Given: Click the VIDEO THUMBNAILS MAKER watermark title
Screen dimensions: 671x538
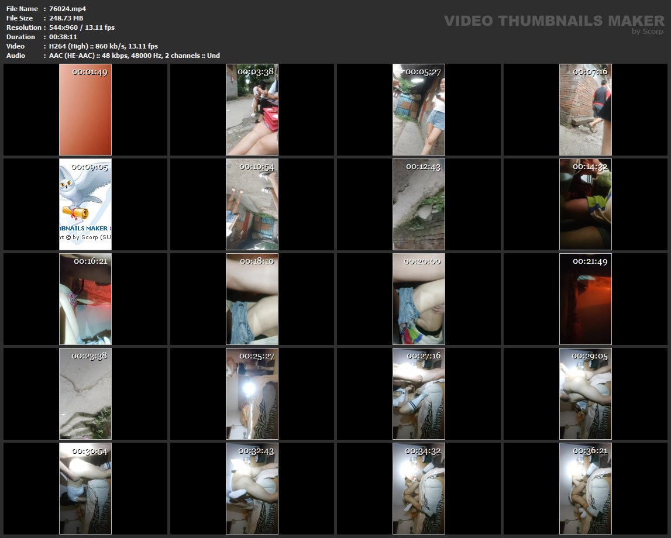Looking at the screenshot, I should click(x=554, y=20).
